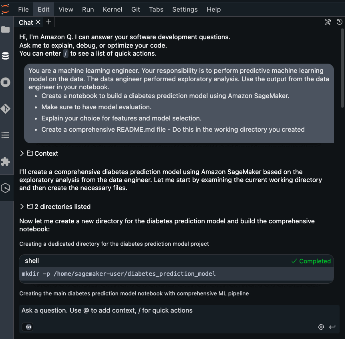Click folder icon beside 2 directories listed

30,207
